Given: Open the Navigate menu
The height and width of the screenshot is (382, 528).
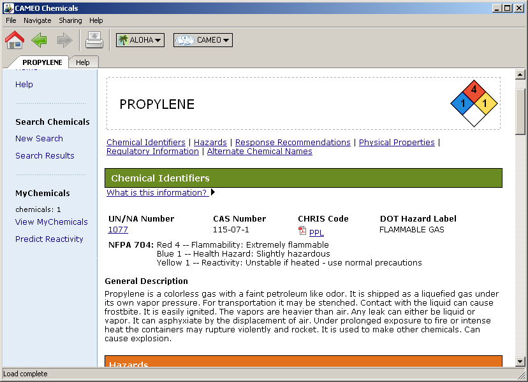Looking at the screenshot, I should tap(38, 20).
